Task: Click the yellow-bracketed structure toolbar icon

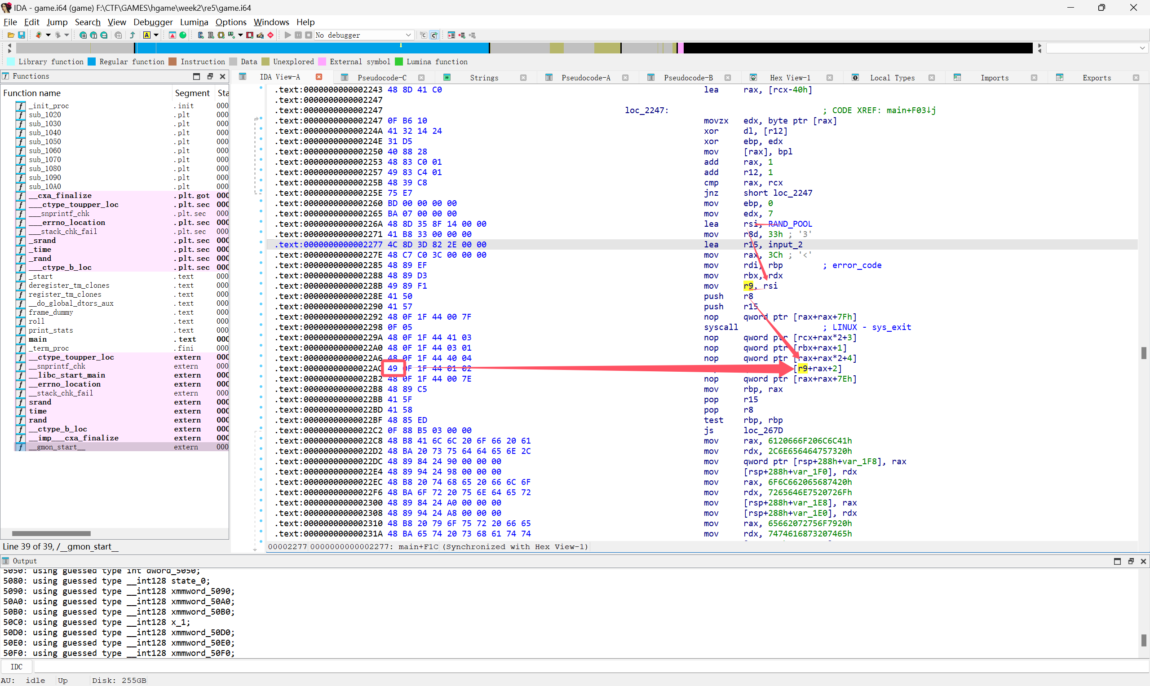Action: point(221,35)
